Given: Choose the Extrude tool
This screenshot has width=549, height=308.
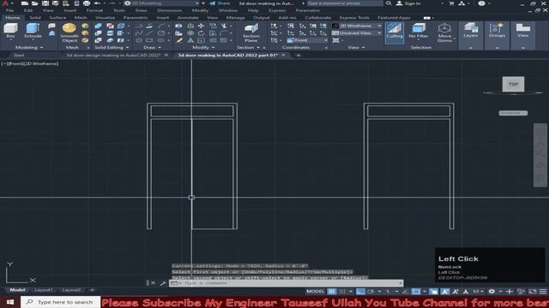Looking at the screenshot, I should (x=33, y=31).
